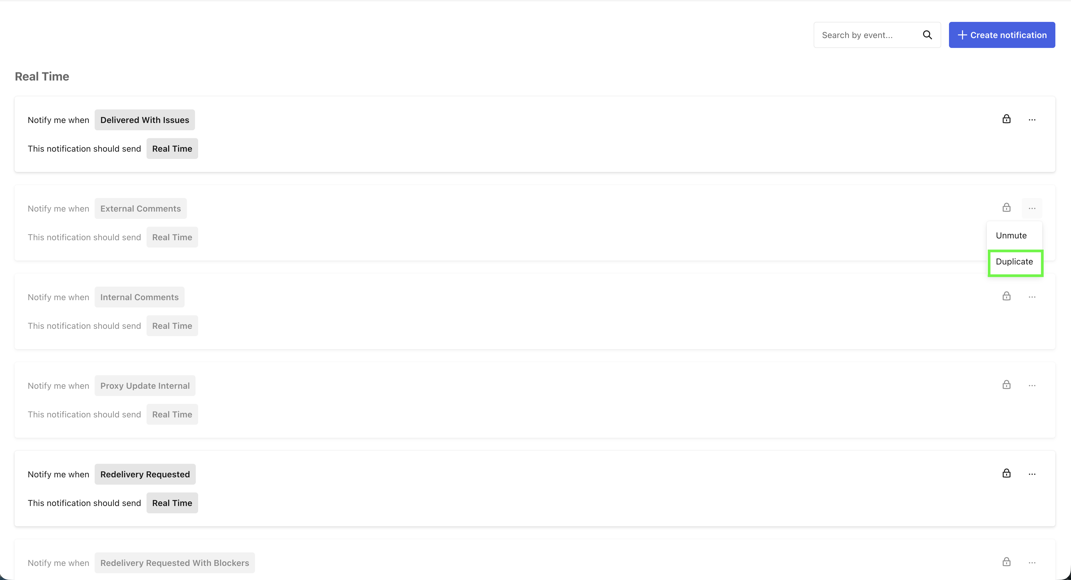Click lock icon on Internal Comments row
This screenshot has width=1071, height=580.
click(1006, 296)
